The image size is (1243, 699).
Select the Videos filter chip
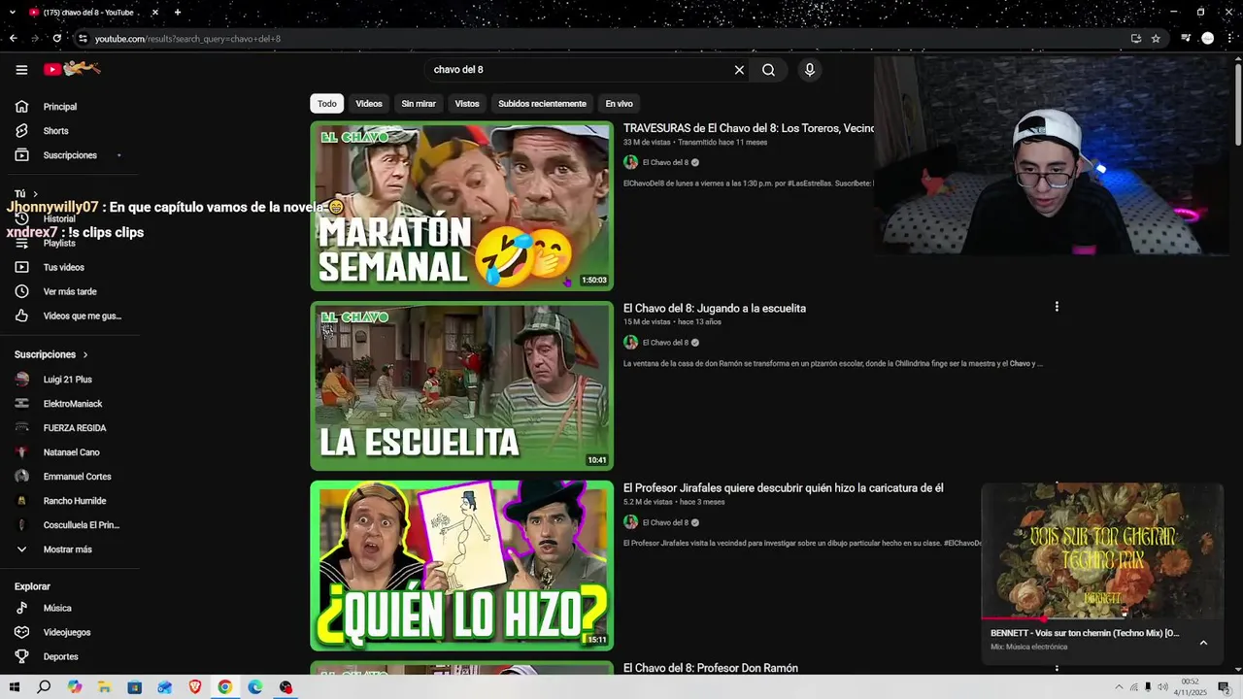pyautogui.click(x=369, y=104)
